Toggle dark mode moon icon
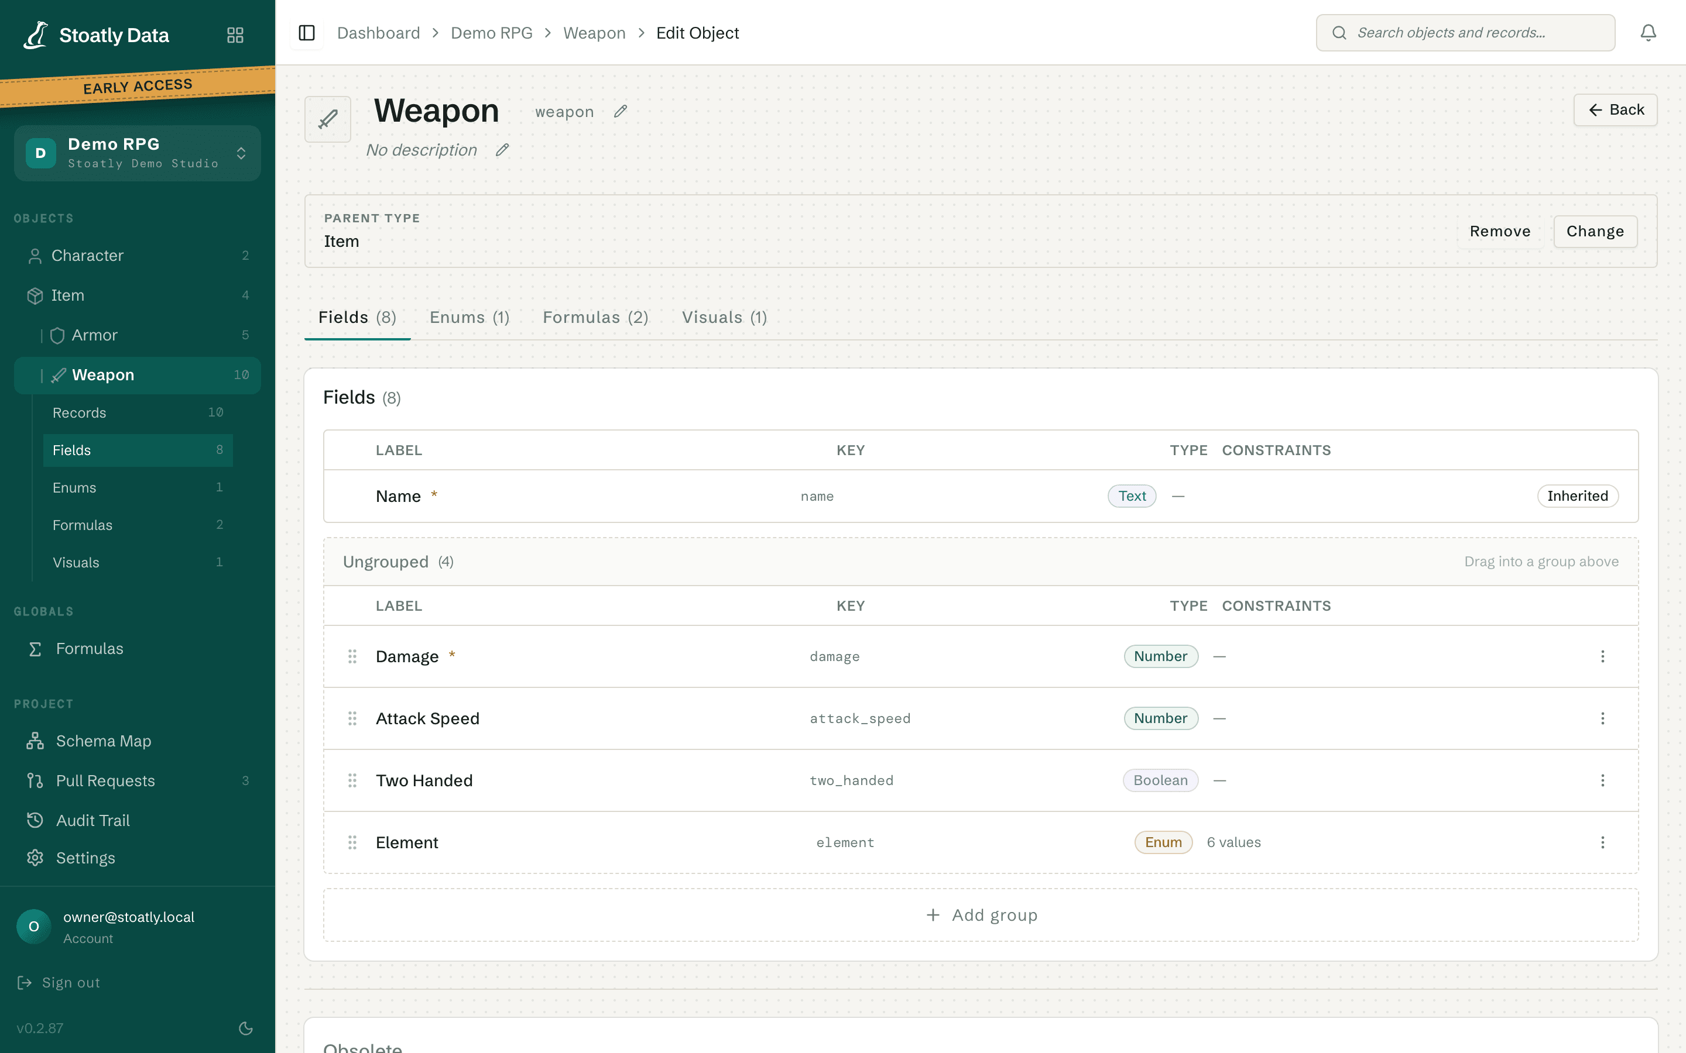Screen dimensions: 1686x1053 (x=246, y=1028)
